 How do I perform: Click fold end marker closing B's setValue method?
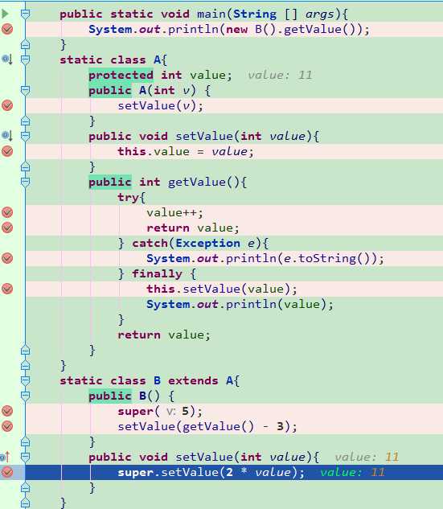click(25, 487)
